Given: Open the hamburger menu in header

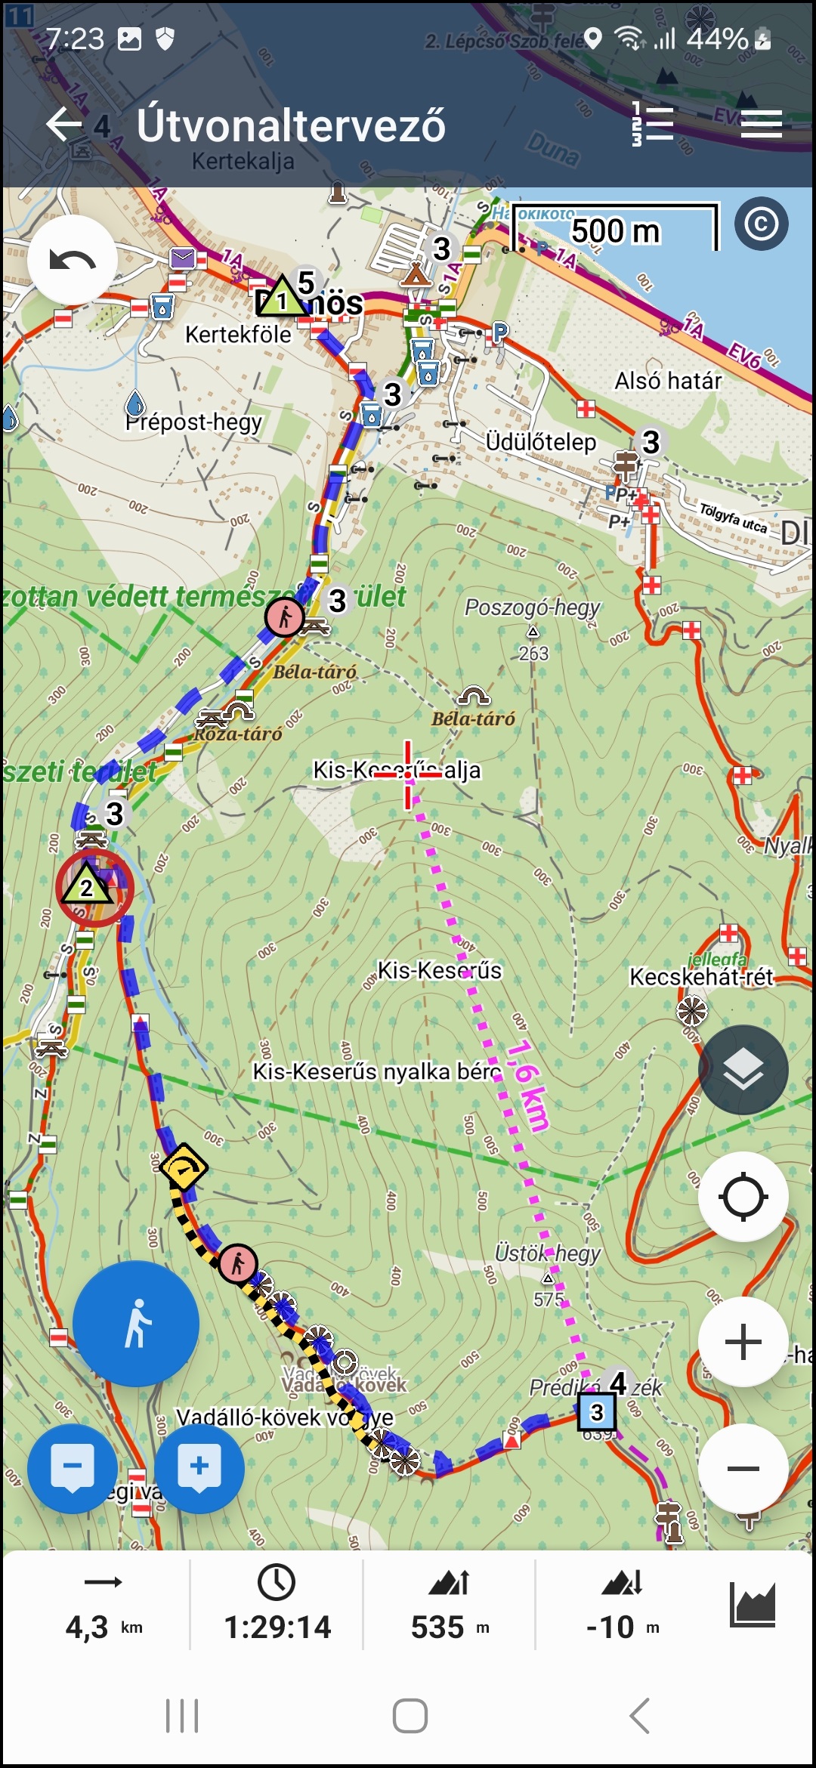Looking at the screenshot, I should coord(761,124).
